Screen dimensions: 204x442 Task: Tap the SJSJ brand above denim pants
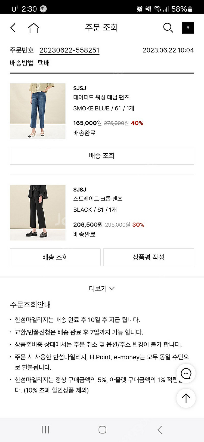click(80, 88)
